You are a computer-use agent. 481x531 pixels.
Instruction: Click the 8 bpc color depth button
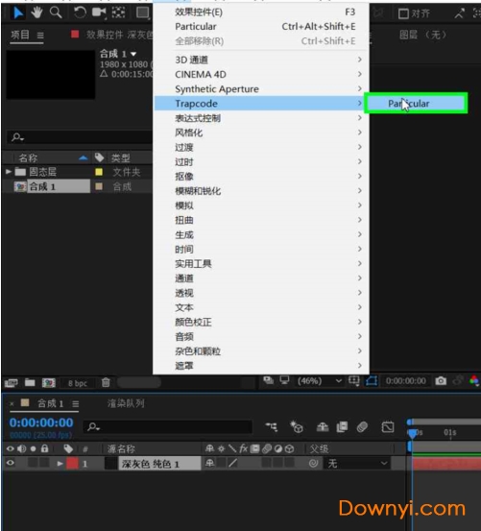78,383
